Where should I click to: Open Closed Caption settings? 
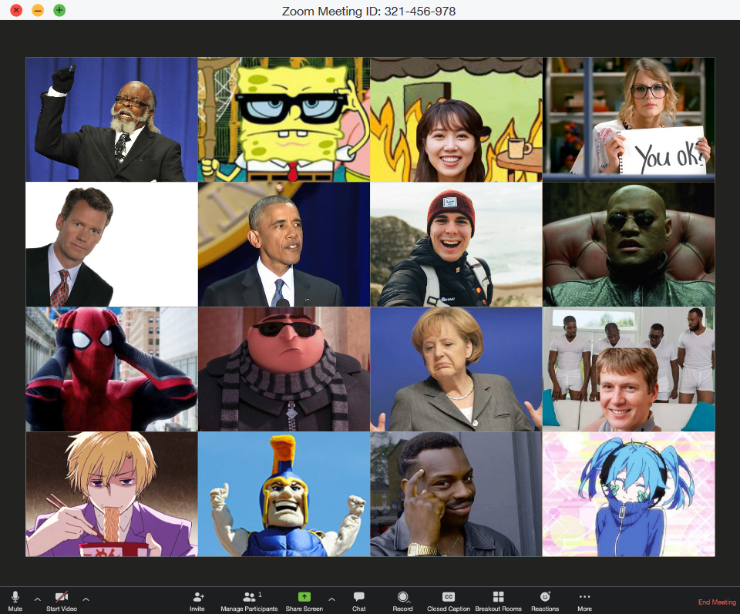point(449,601)
